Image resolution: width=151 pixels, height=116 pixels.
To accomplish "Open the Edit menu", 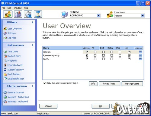I will click(9, 8).
